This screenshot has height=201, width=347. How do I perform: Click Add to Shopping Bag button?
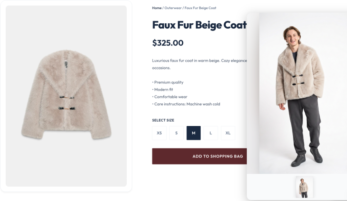tap(200, 156)
